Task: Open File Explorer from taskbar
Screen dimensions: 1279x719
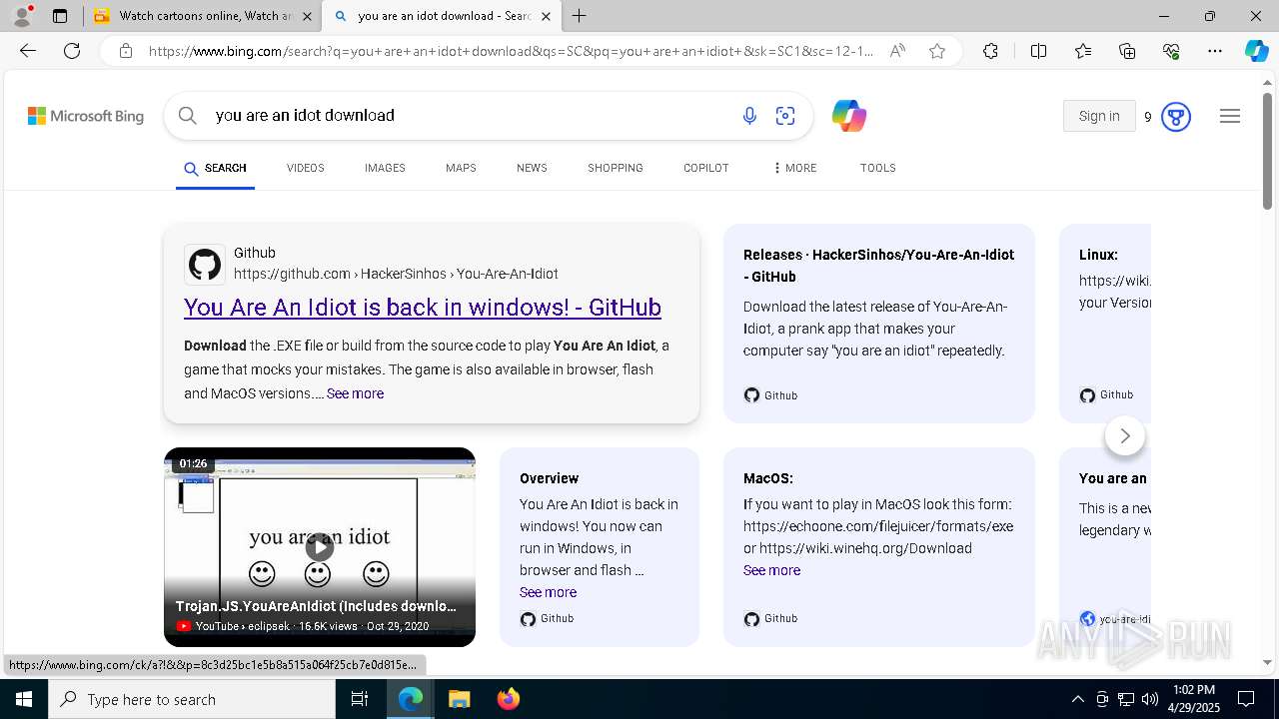Action: pos(459,699)
